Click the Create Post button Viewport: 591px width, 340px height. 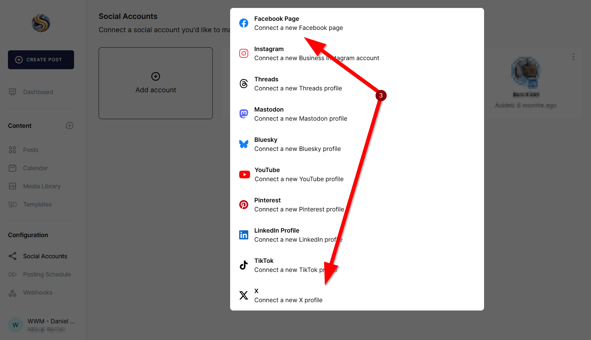(x=41, y=59)
